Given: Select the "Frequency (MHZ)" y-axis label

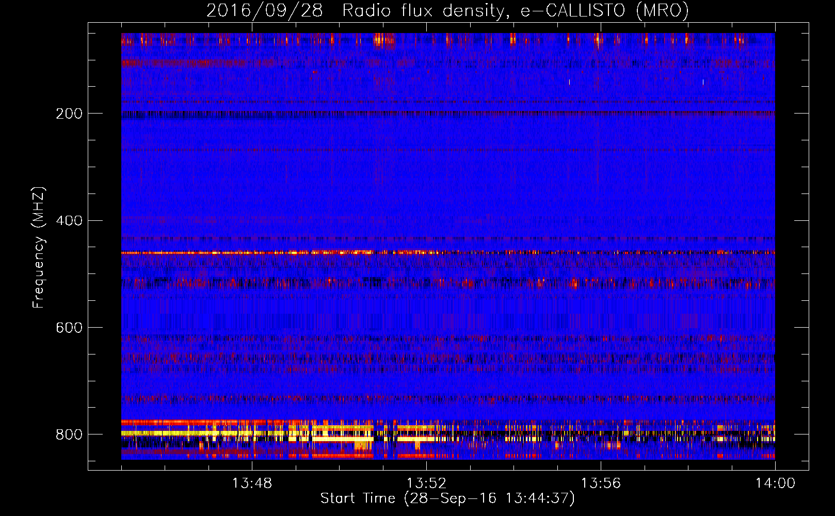Looking at the screenshot, I should (x=39, y=248).
